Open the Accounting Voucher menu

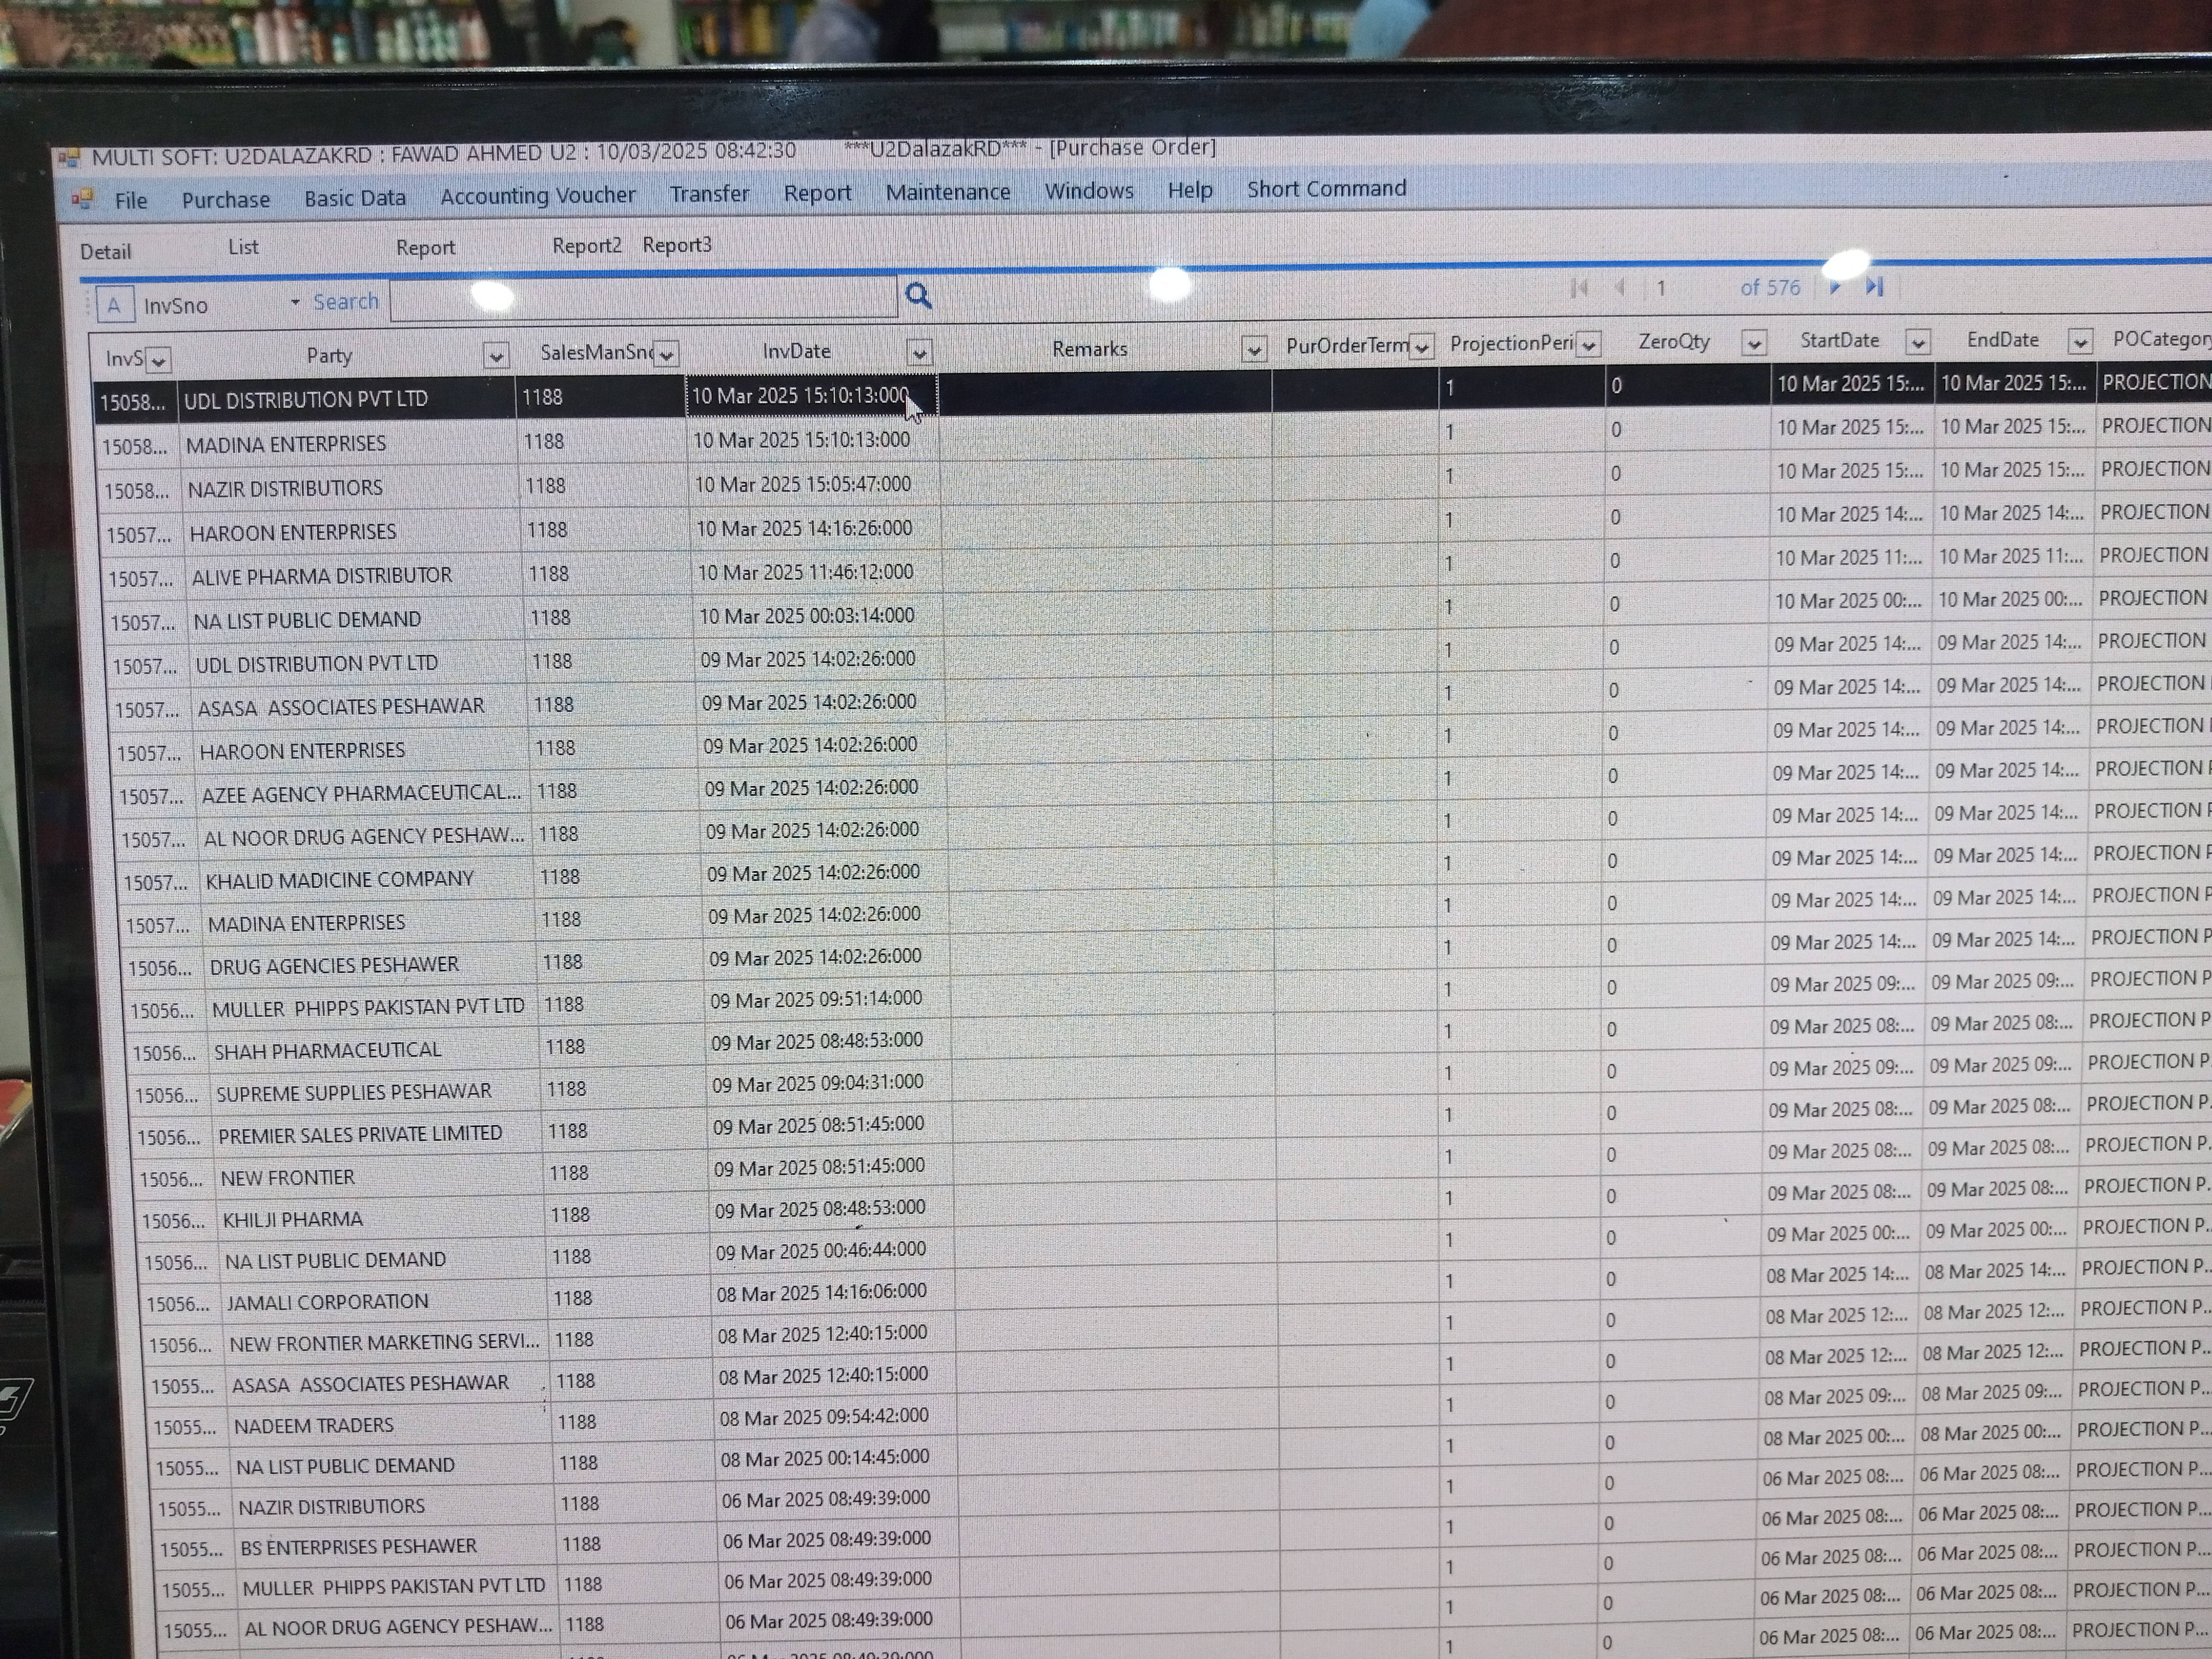coord(537,196)
